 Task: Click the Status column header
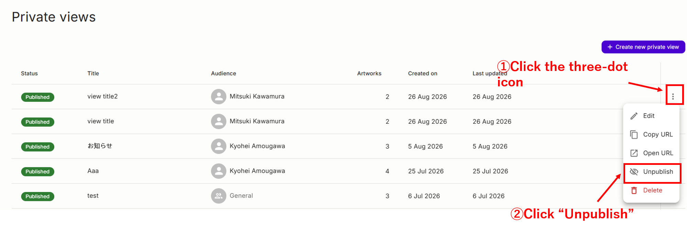click(x=29, y=73)
